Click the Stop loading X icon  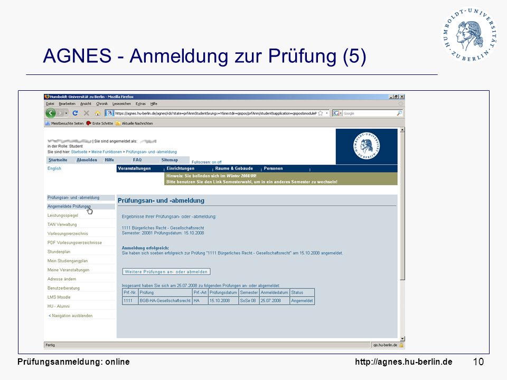click(x=86, y=113)
